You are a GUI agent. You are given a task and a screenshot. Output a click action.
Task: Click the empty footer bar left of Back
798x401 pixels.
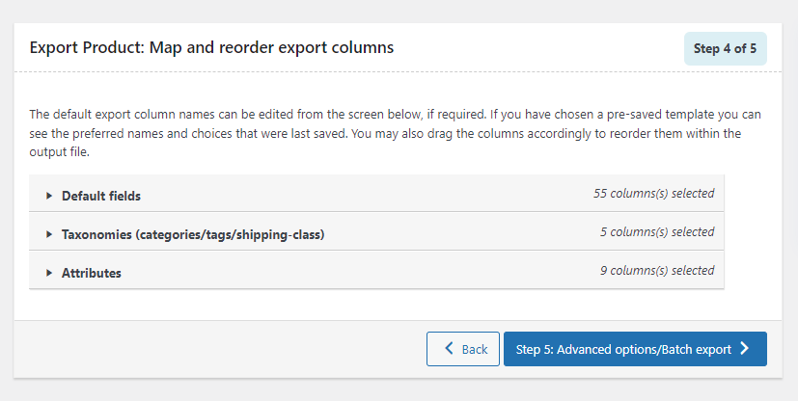point(212,349)
